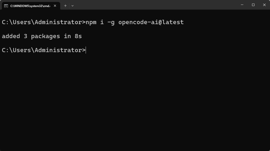Click the empty title bar area
Screen dimensions: 270x151
tap(155, 5)
